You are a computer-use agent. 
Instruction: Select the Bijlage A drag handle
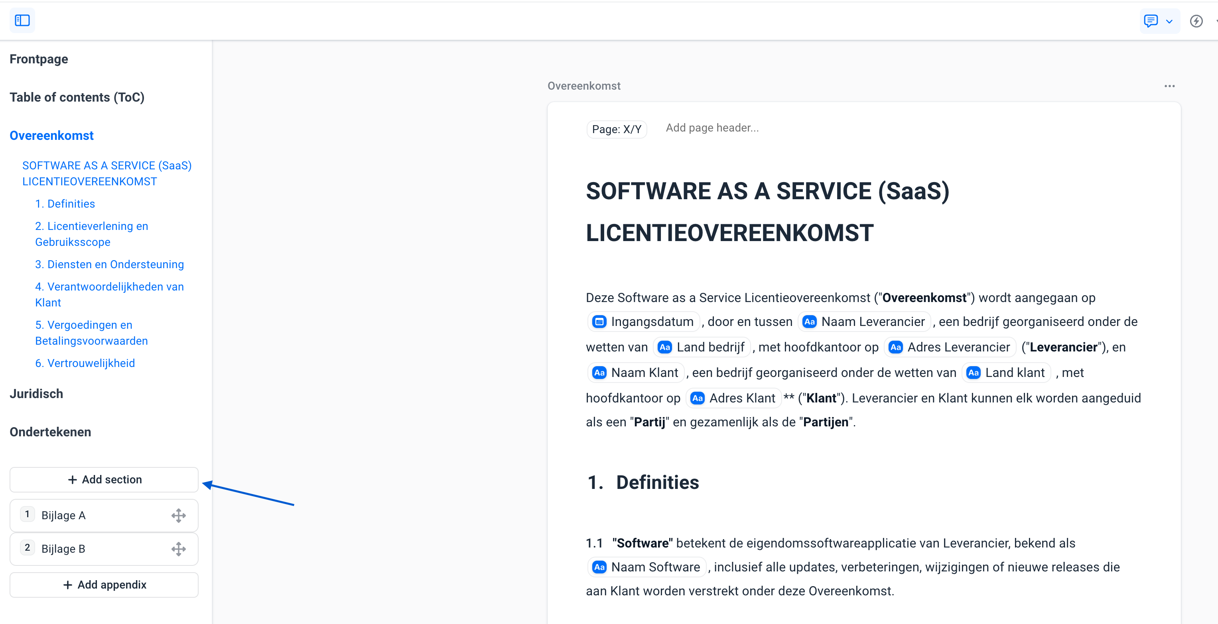click(178, 515)
